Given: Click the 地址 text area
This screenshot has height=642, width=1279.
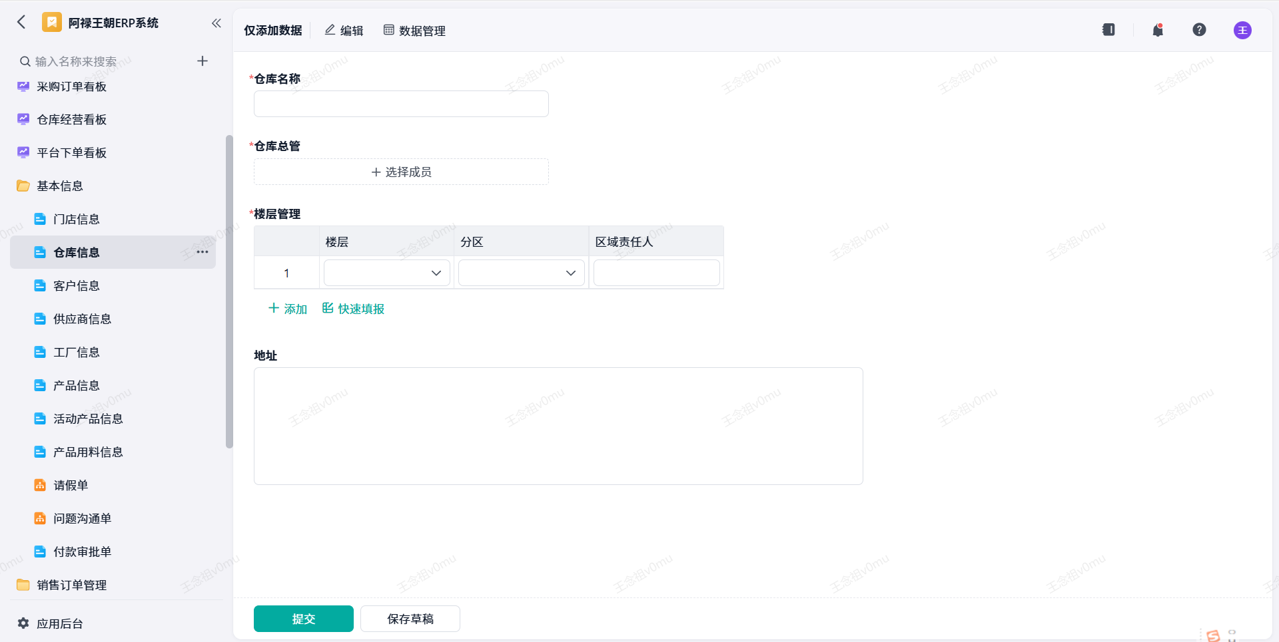Looking at the screenshot, I should 558,426.
